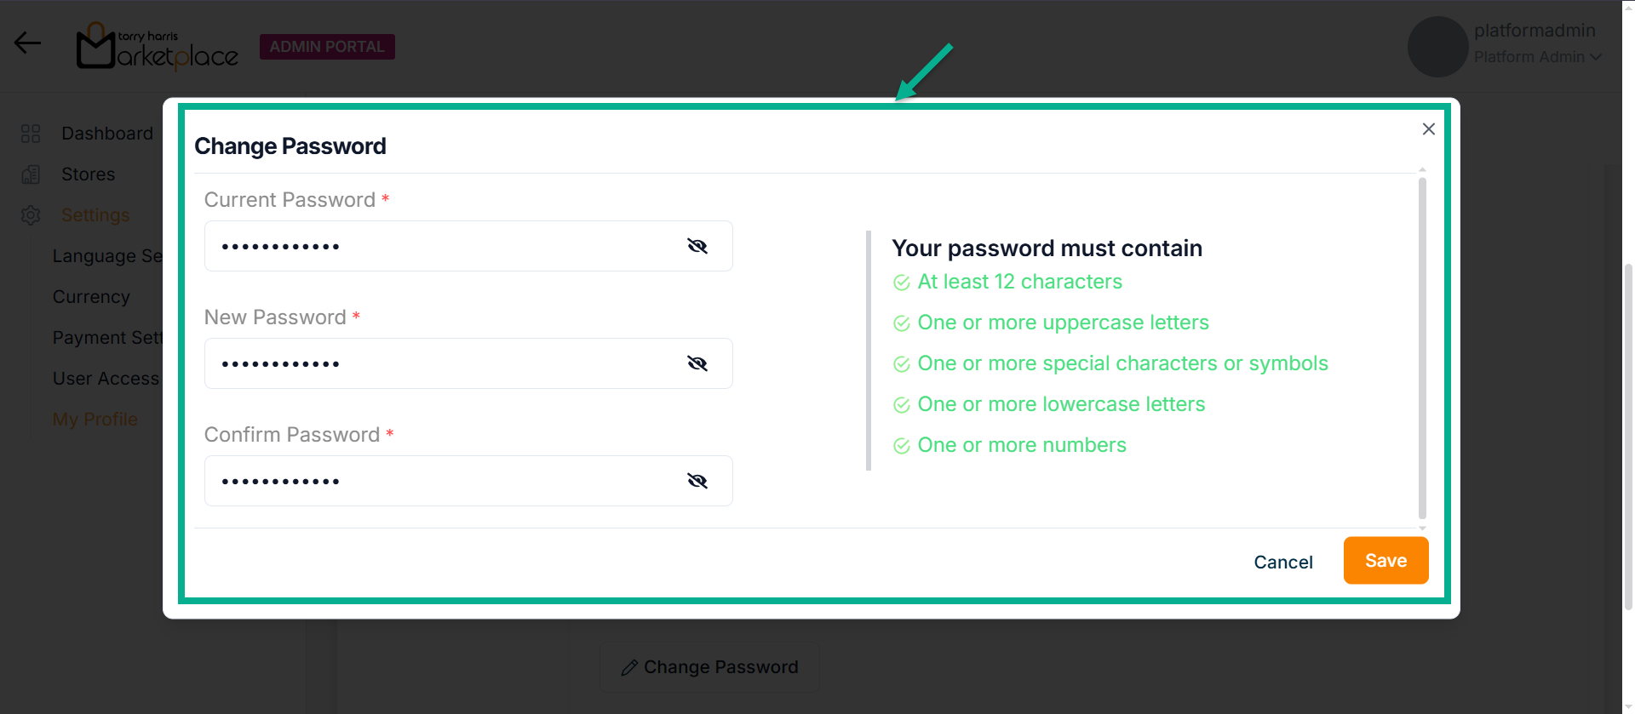1635x714 pixels.
Task: Show the Current Password text
Action: coord(697,246)
